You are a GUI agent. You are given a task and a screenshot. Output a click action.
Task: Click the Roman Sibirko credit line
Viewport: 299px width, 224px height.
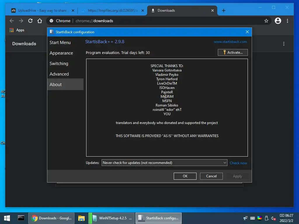point(167,105)
